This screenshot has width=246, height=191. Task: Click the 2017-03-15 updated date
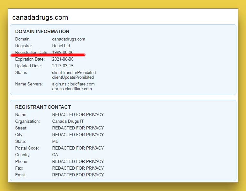coord(63,66)
